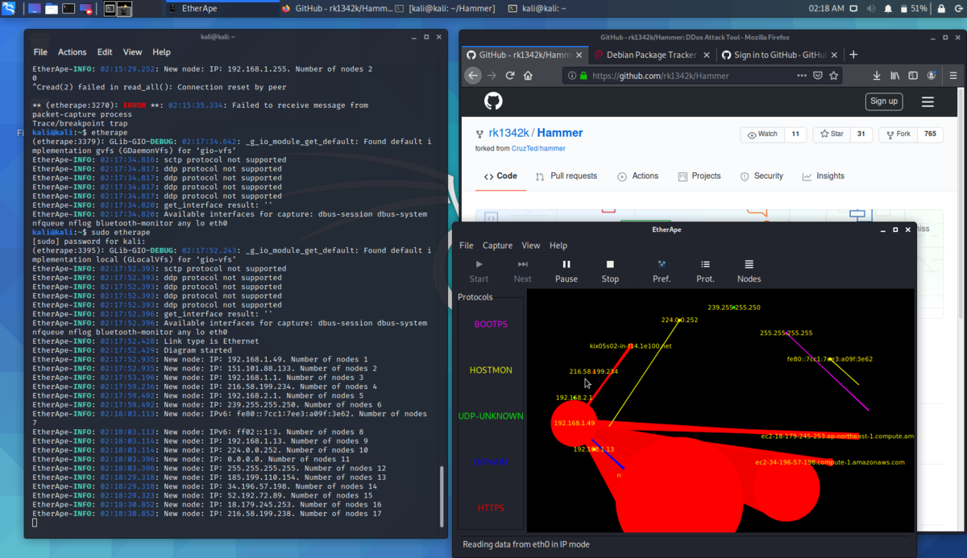Open EtherApe Pref. preferences icon
The width and height of the screenshot is (967, 558).
[662, 264]
